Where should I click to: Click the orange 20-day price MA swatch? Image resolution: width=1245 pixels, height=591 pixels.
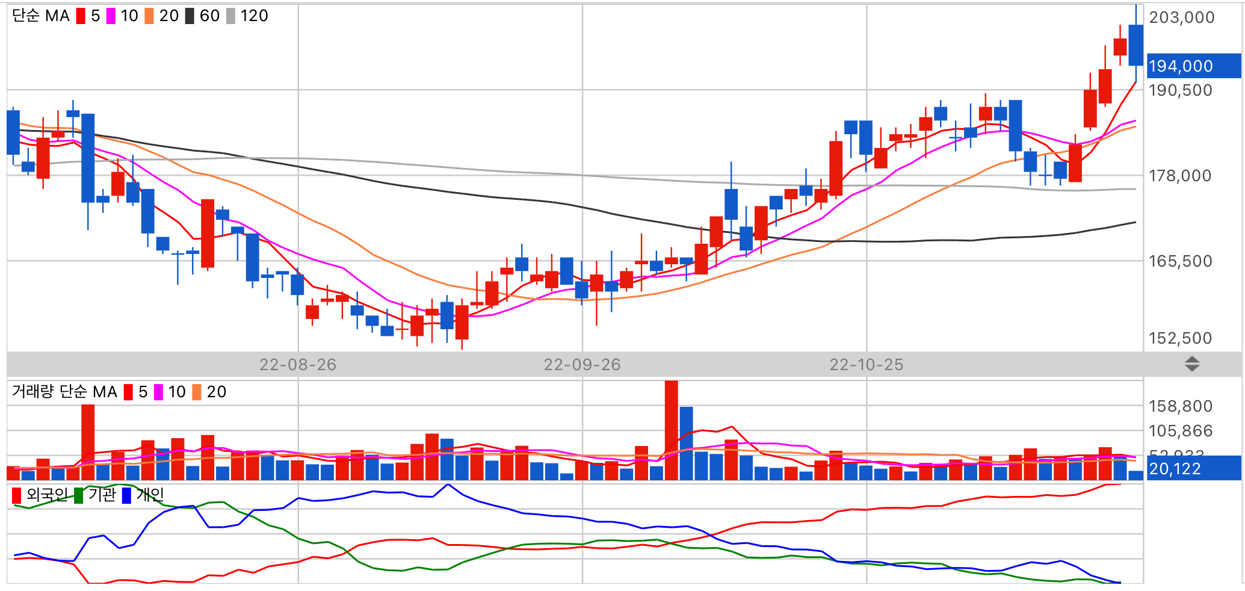click(x=149, y=16)
